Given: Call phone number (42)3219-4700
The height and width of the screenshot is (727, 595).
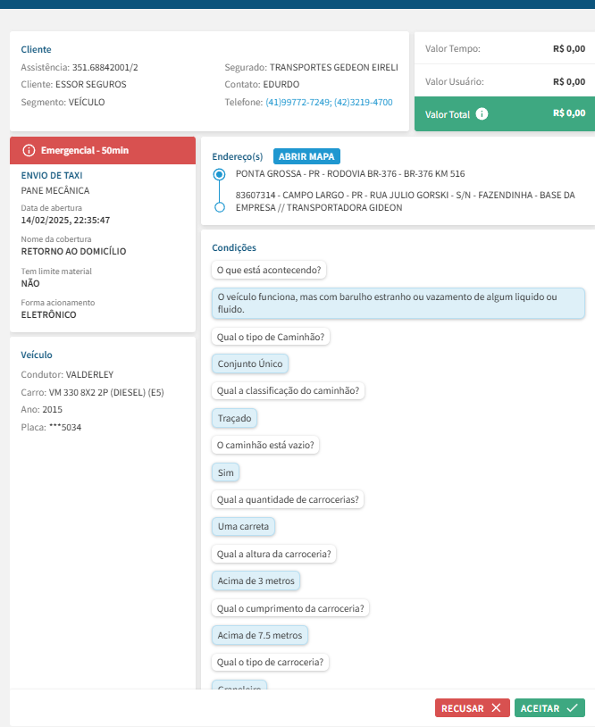Looking at the screenshot, I should click(x=364, y=103).
